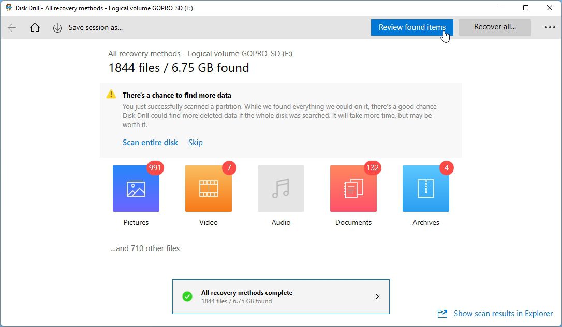Start Scan entire disk link

coord(150,143)
